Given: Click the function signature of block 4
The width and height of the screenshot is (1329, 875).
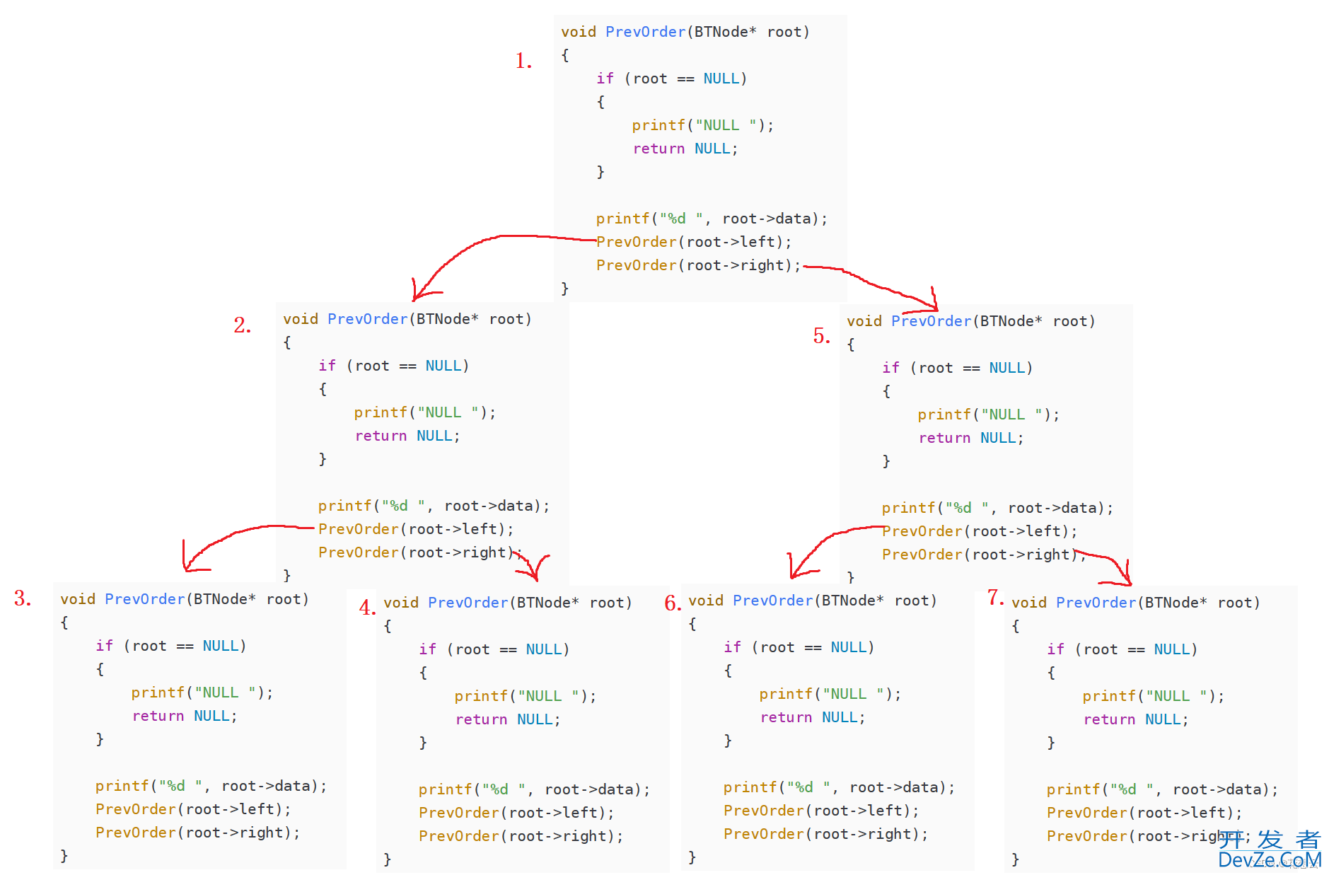Looking at the screenshot, I should (508, 603).
